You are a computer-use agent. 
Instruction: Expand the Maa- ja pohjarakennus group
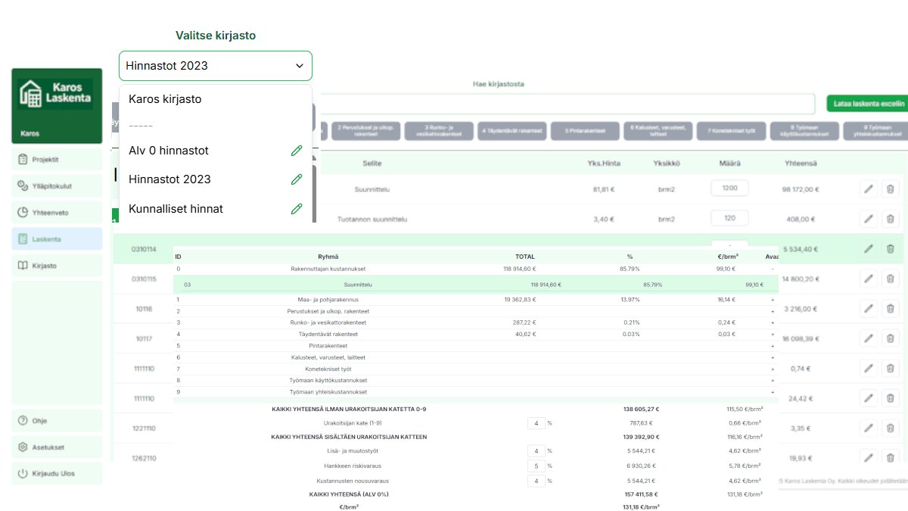click(773, 300)
